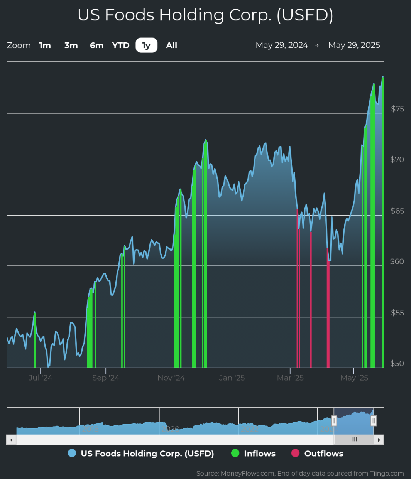This screenshot has width=411, height=479.
Task: Click the chart title US Foods Holding Corp.
Action: (205, 15)
